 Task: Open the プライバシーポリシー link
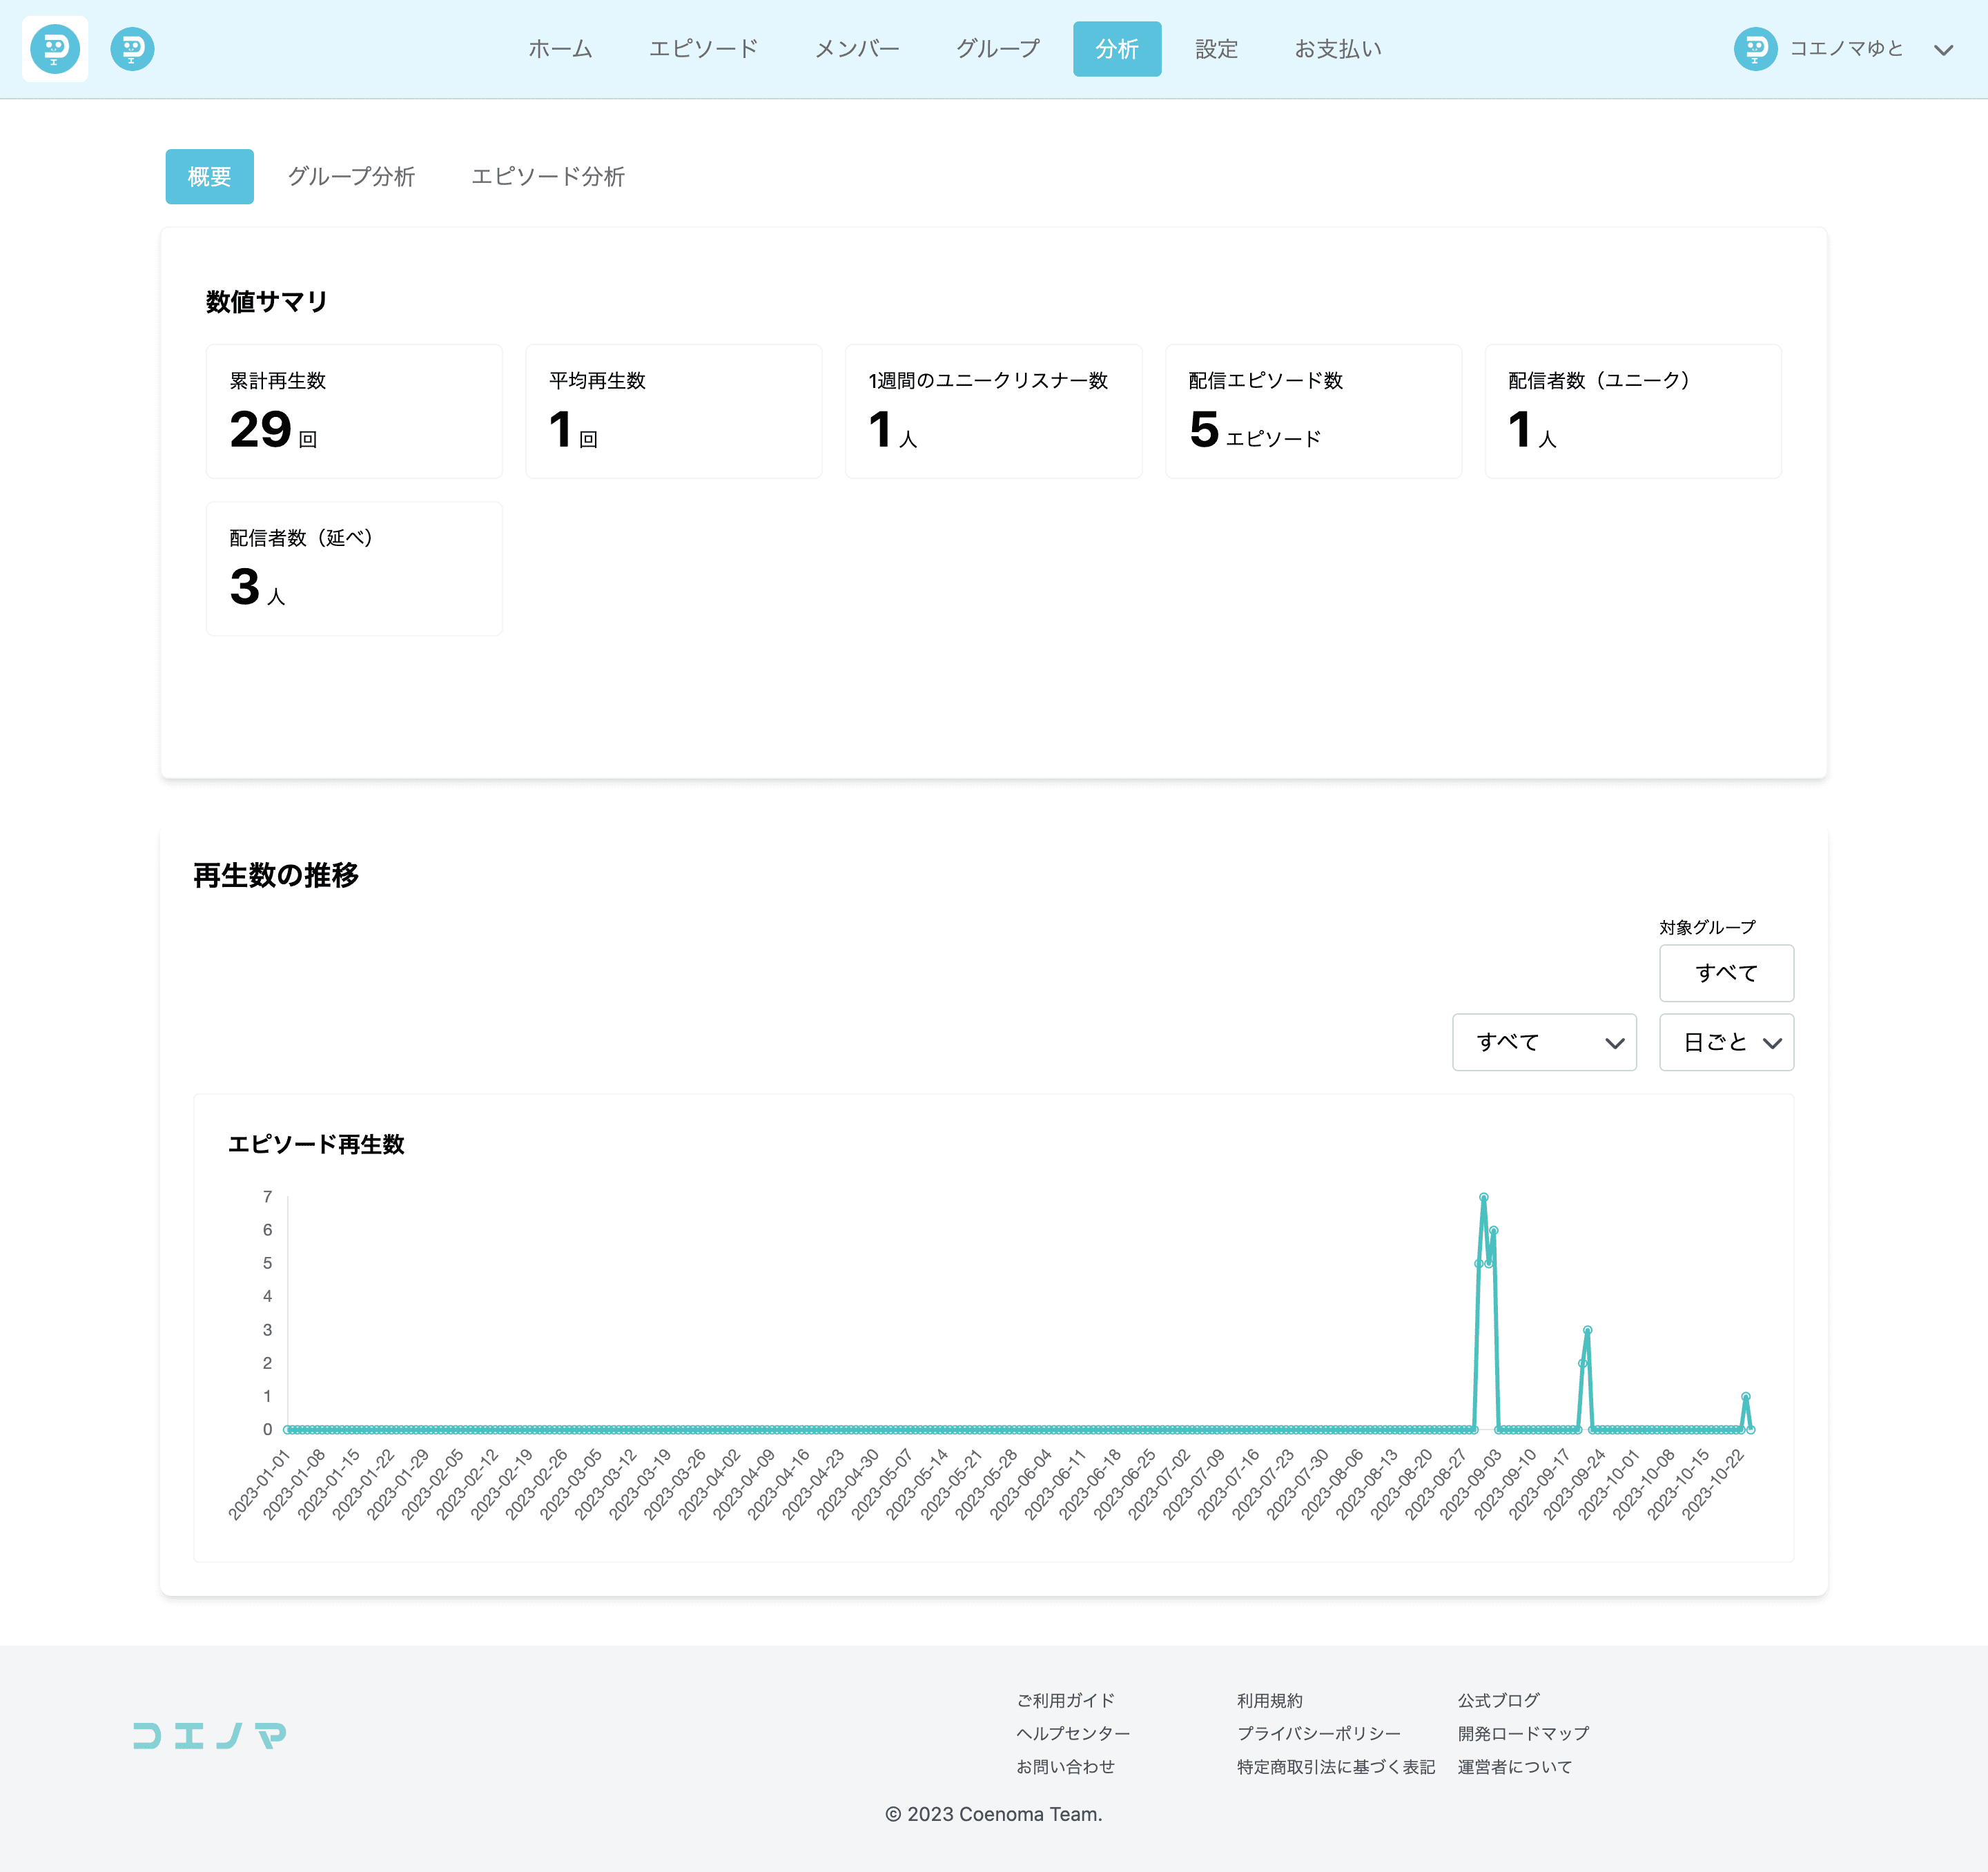1318,1733
